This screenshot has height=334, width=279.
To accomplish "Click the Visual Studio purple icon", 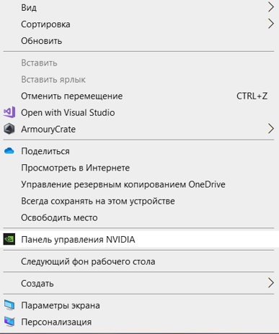I will tap(9, 112).
